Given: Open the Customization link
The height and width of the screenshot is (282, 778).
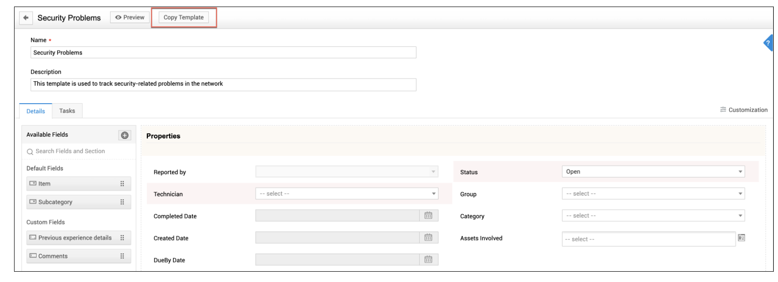Looking at the screenshot, I should (x=744, y=110).
